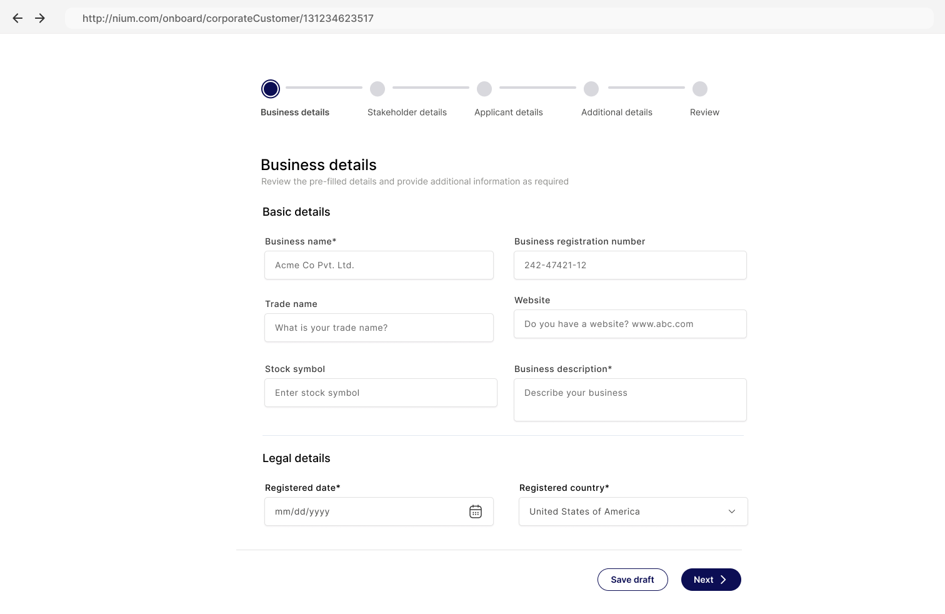Click the Registered country dropdown chevron

(731, 511)
